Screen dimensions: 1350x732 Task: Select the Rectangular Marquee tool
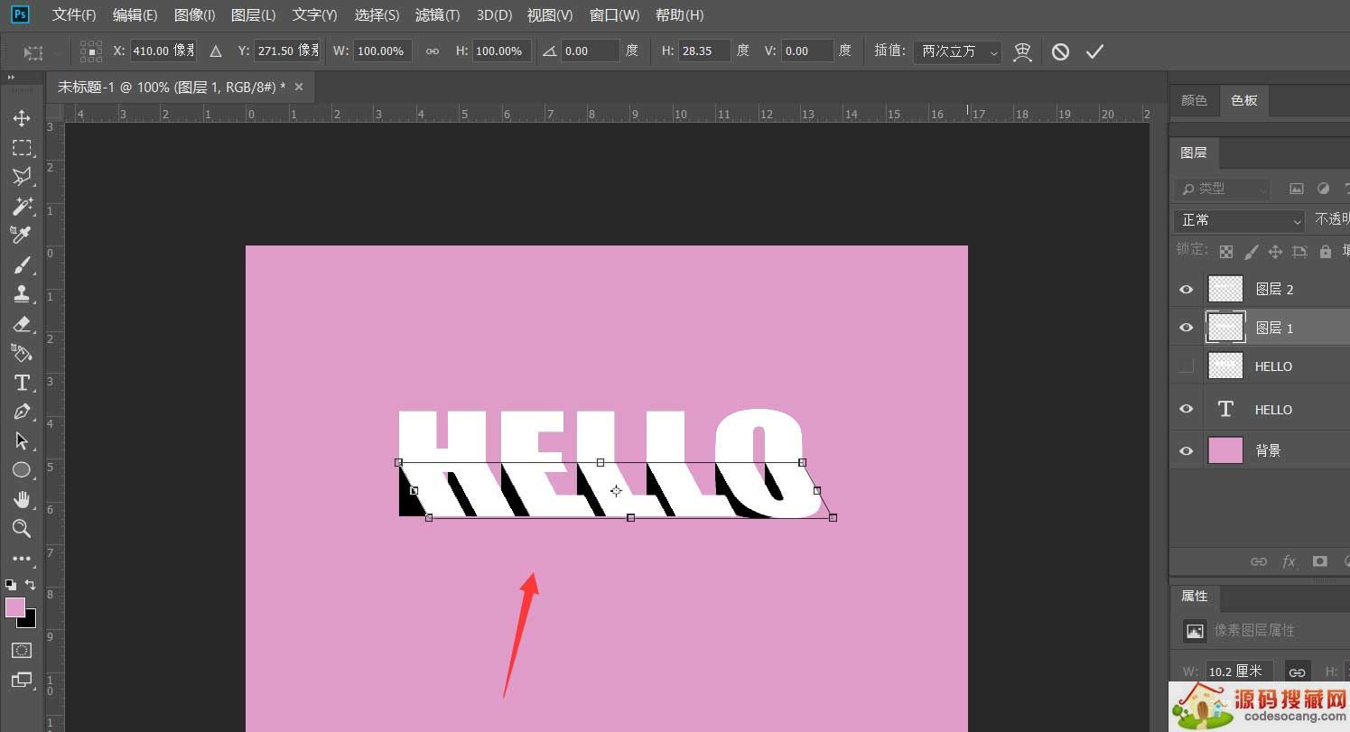[x=22, y=147]
